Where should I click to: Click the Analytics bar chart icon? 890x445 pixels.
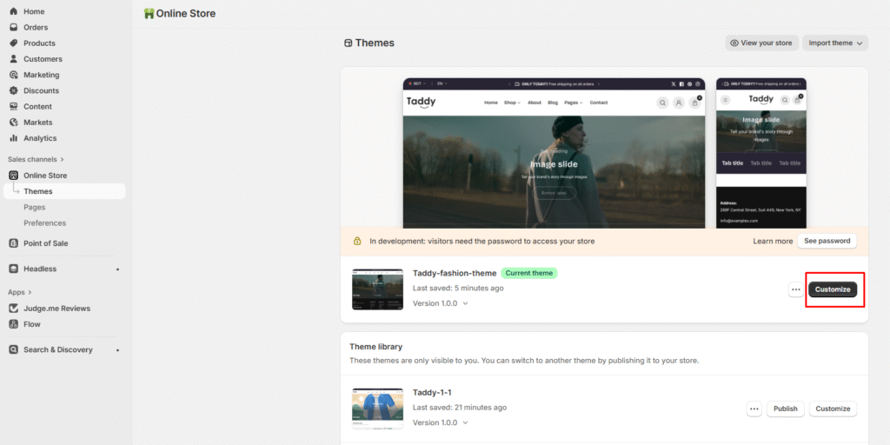[14, 138]
